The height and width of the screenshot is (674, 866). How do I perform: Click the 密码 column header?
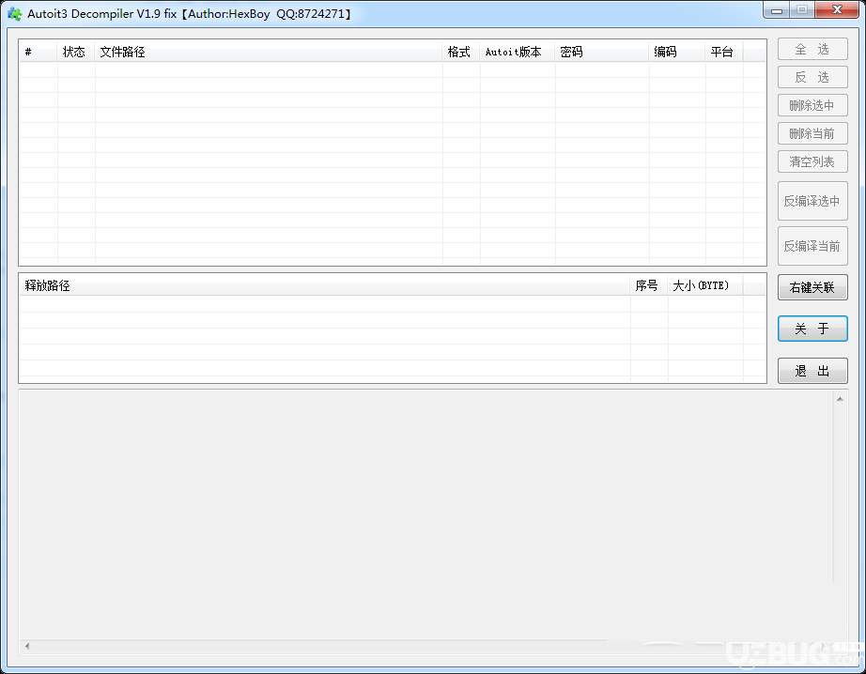pyautogui.click(x=601, y=52)
